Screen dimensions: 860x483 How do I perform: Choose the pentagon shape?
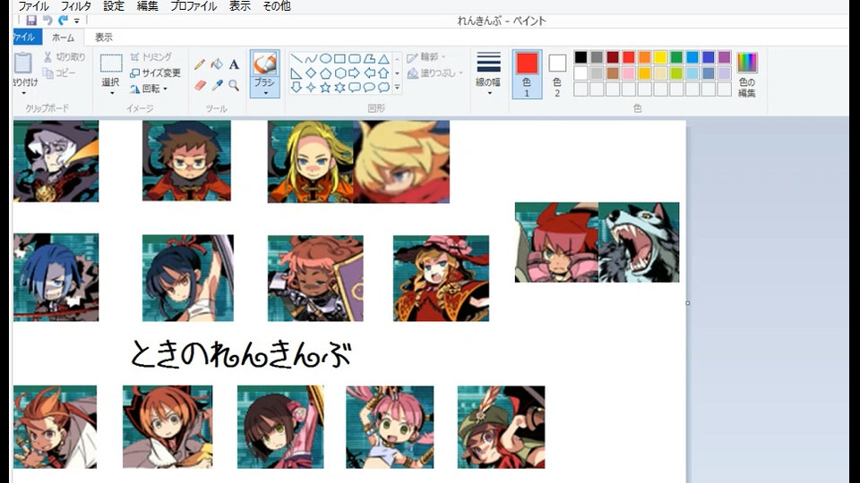click(325, 72)
